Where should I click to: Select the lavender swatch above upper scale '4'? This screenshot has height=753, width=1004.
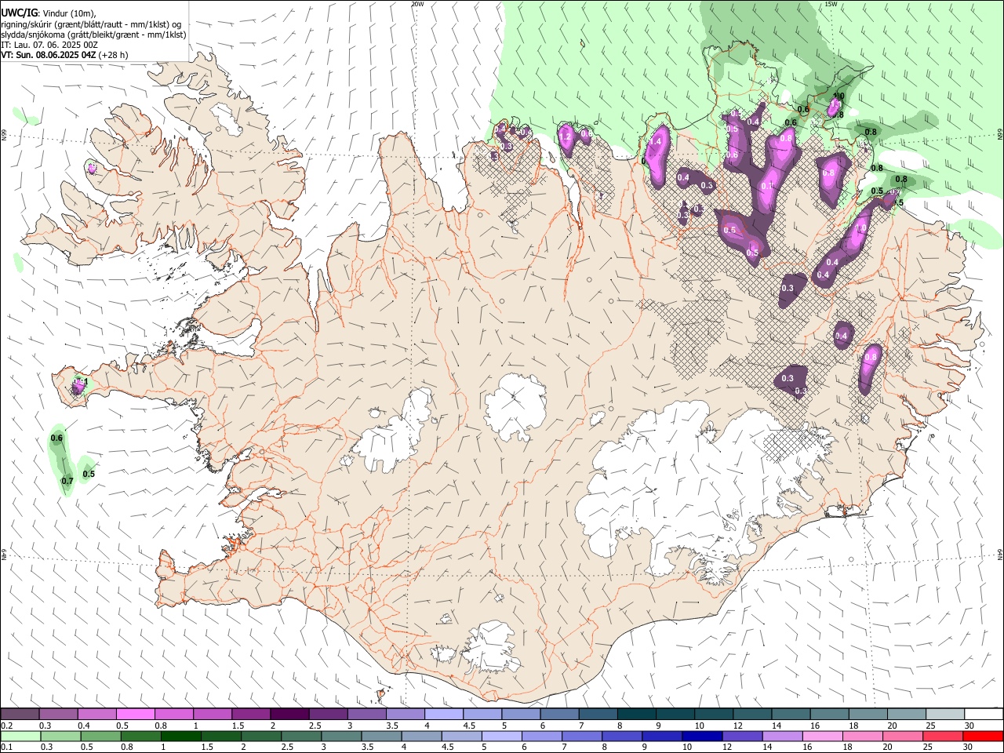[442, 714]
